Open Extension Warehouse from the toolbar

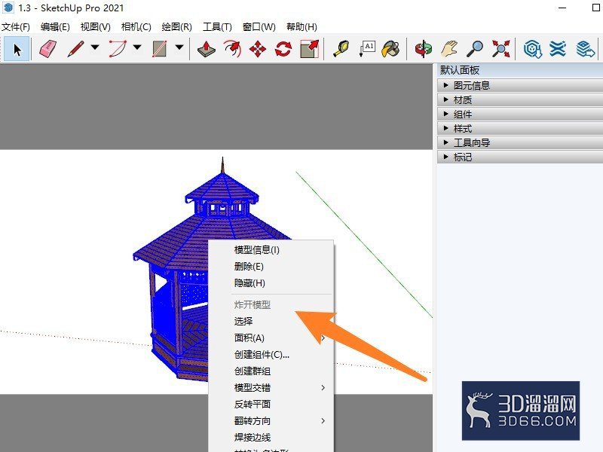tap(558, 49)
